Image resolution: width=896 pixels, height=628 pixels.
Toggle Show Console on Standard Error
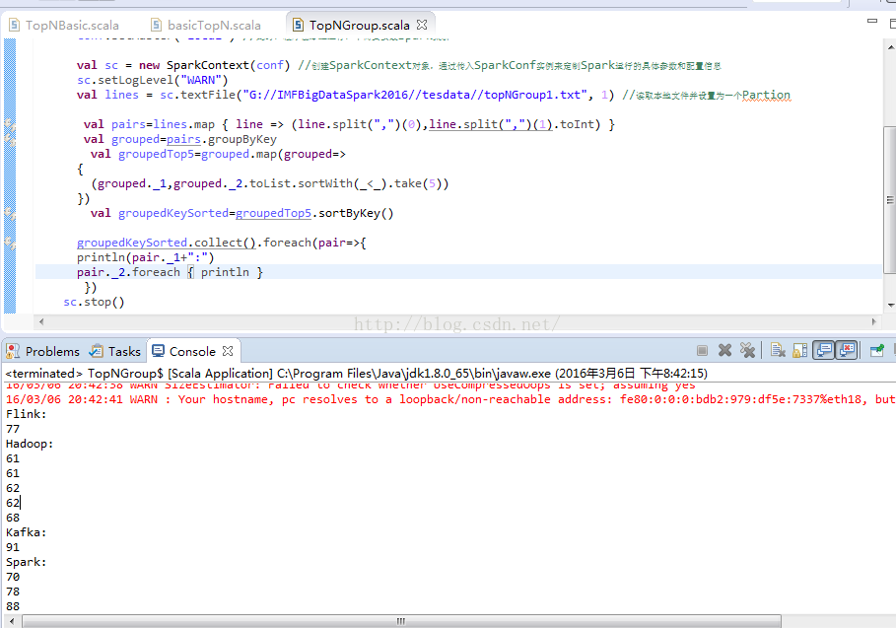point(847,350)
